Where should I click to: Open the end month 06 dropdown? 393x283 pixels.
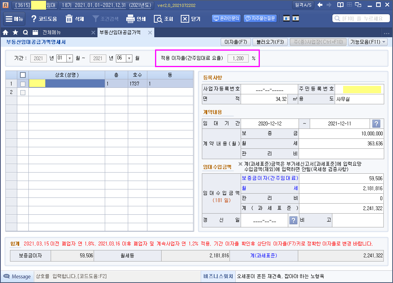point(129,58)
